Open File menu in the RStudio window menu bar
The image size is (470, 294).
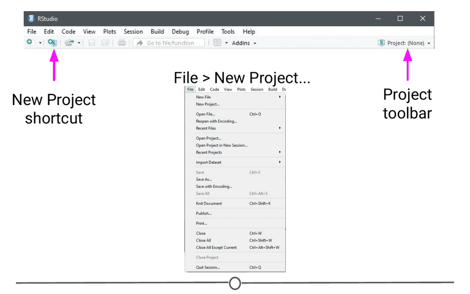coord(32,32)
